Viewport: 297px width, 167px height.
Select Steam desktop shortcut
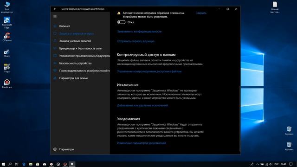[x=7, y=53]
